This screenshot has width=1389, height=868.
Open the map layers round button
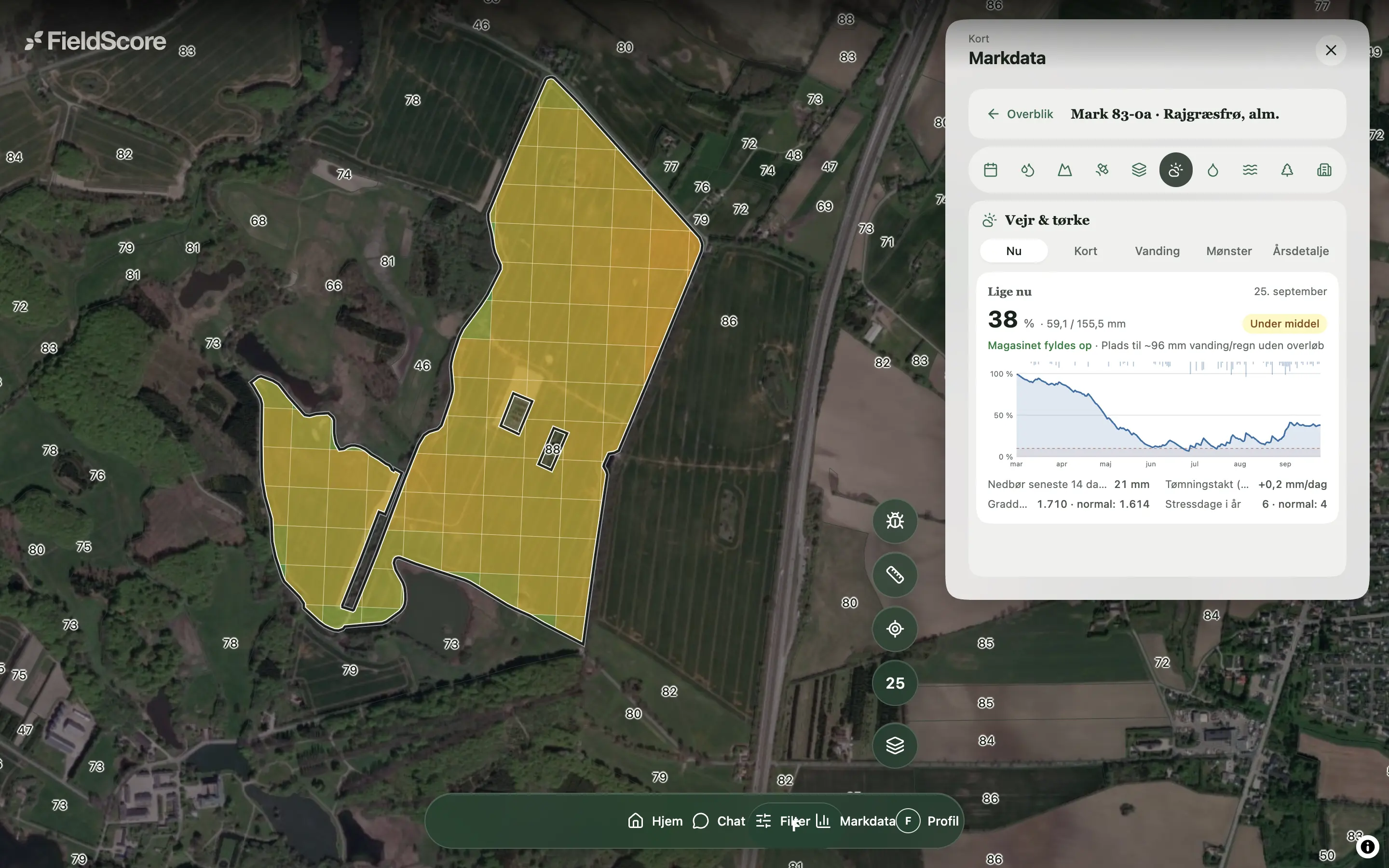pyautogui.click(x=895, y=745)
